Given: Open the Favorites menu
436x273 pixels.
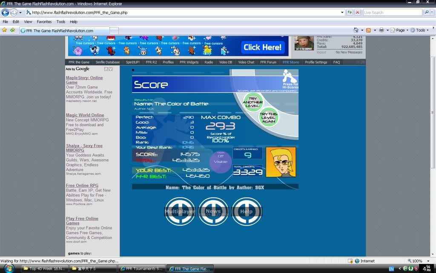Looking at the screenshot, I should point(44,22).
